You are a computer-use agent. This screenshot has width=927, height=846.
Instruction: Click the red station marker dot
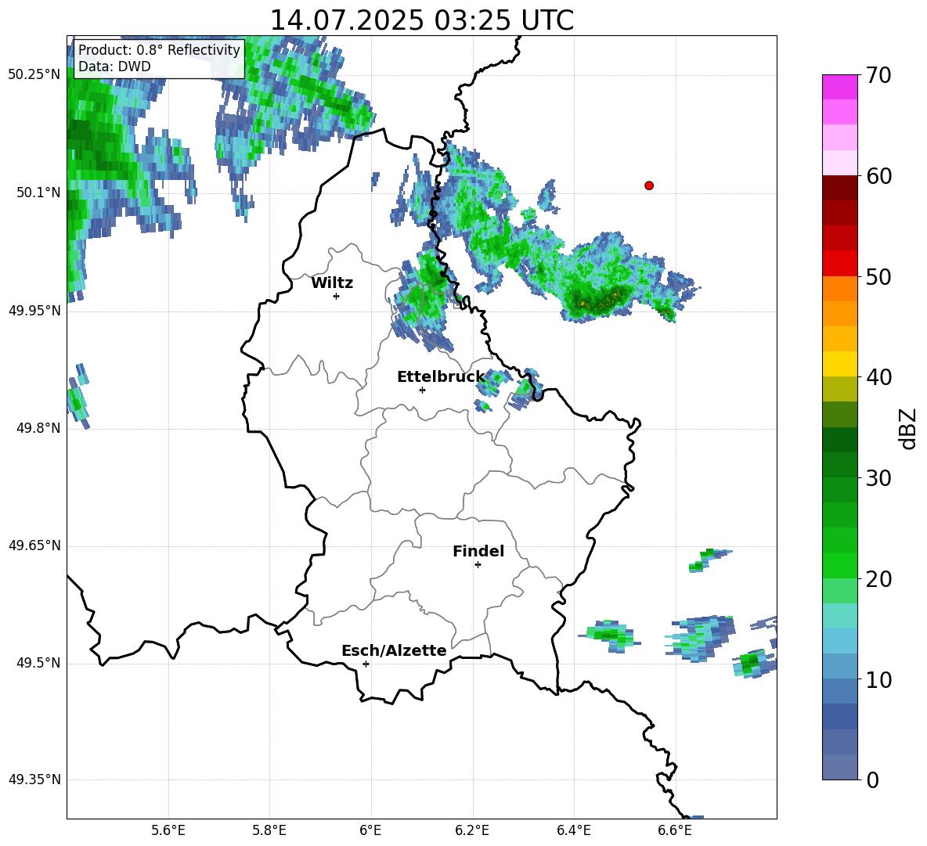[649, 185]
